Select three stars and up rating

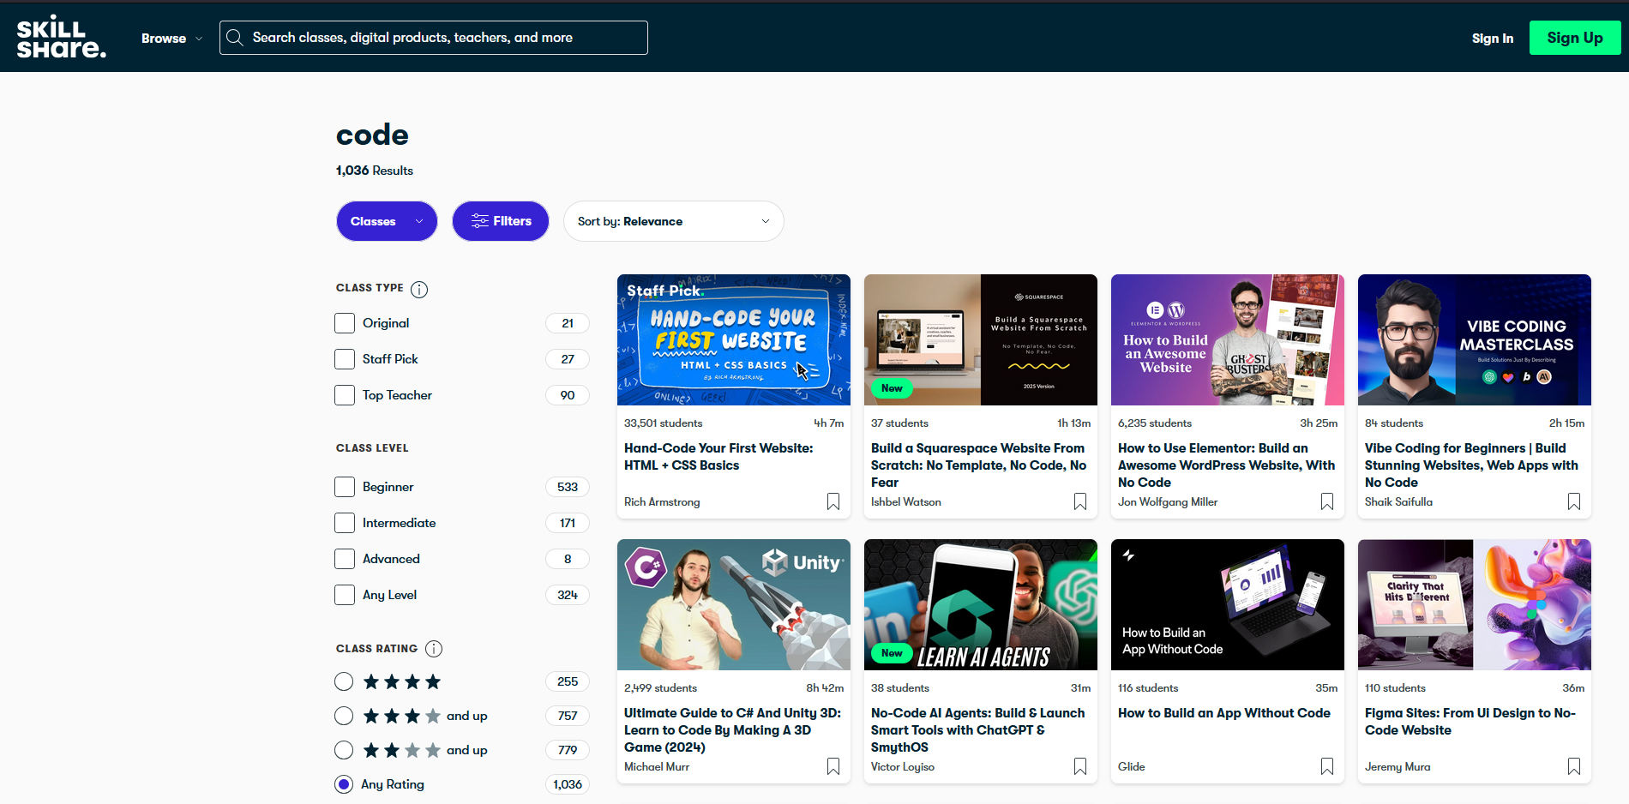[344, 716]
